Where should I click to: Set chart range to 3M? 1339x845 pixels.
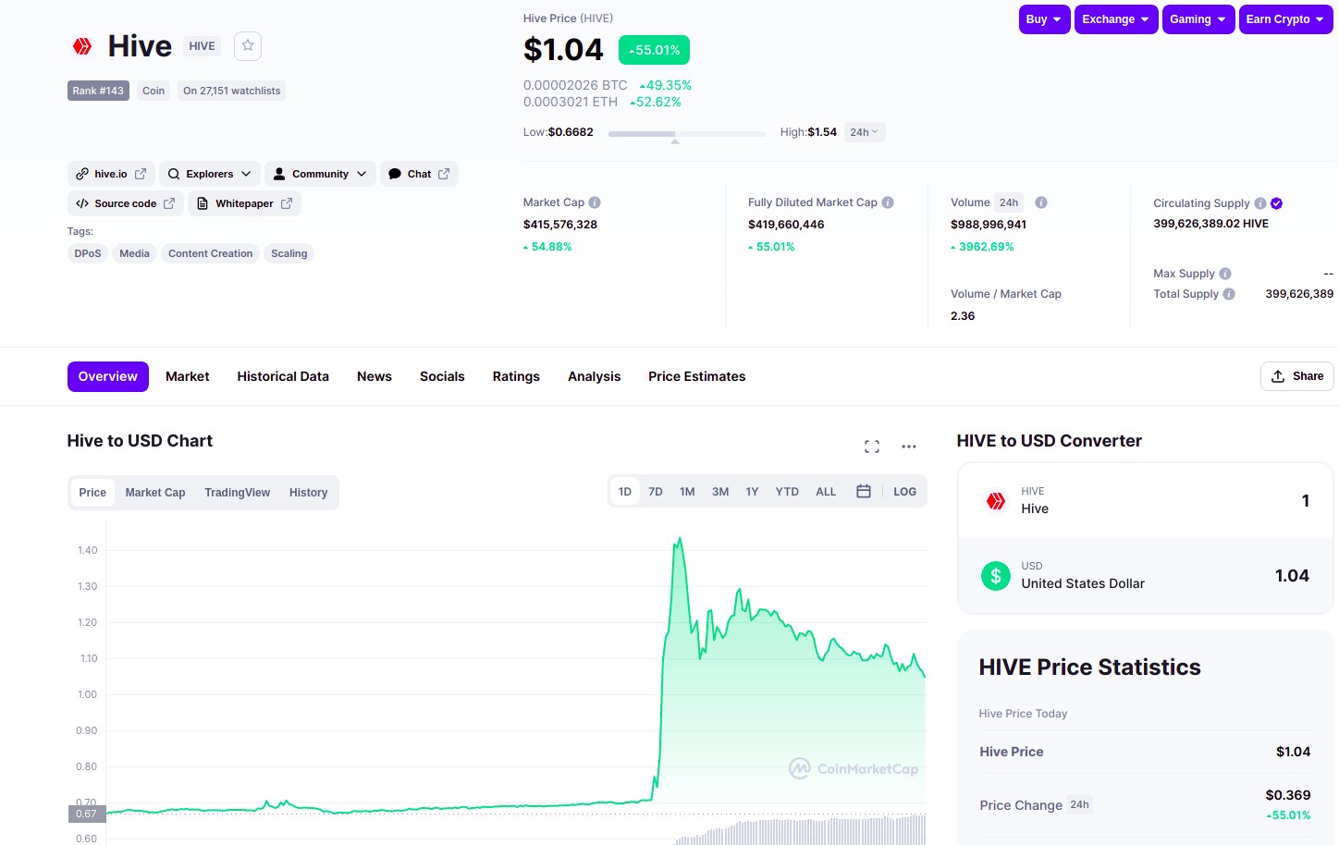point(720,492)
